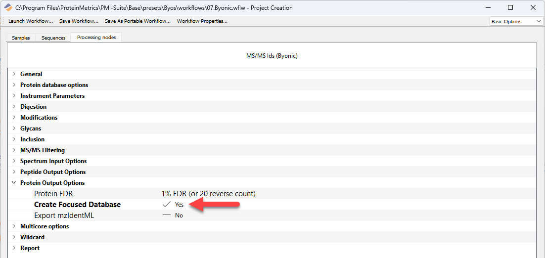
Task: Switch to the Samples tab
Action: pyautogui.click(x=21, y=38)
